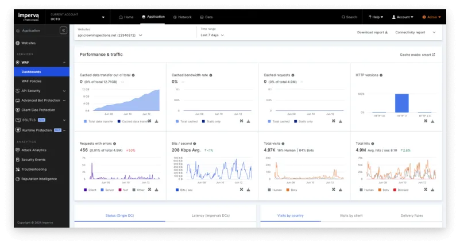Screen dimensions: 460x246
Task: Open Cache mode: smart link
Action: click(x=418, y=55)
